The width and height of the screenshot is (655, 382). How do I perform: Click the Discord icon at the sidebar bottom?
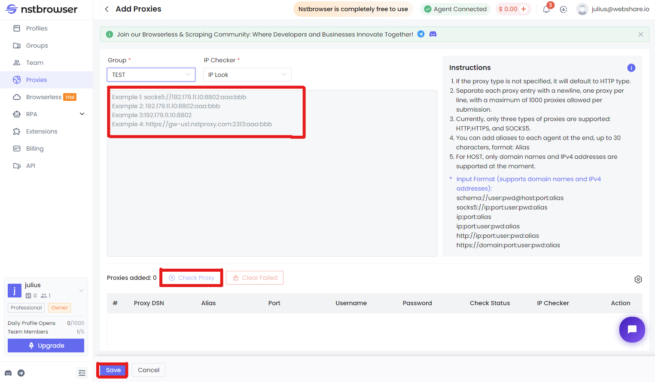coord(8,373)
